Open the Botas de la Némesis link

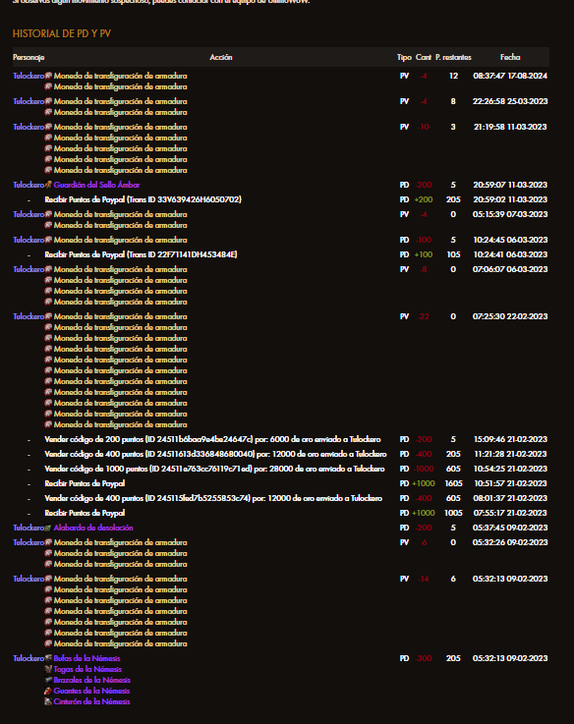coord(86,658)
